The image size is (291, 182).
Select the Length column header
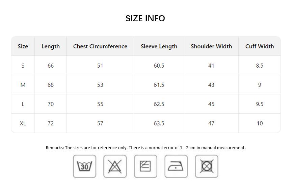pos(51,46)
